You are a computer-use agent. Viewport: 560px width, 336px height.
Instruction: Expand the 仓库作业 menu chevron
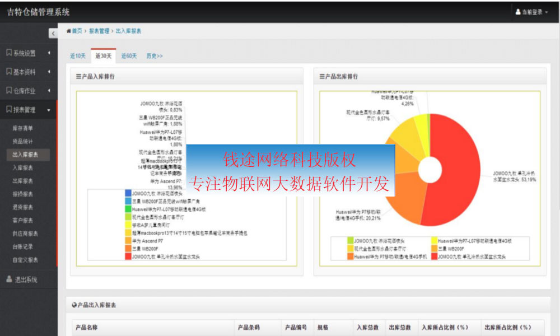pos(49,90)
